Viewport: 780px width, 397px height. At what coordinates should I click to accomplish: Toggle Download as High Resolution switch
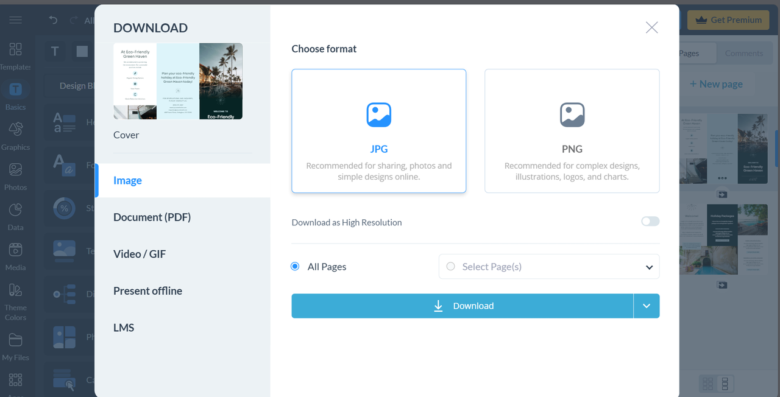(650, 221)
